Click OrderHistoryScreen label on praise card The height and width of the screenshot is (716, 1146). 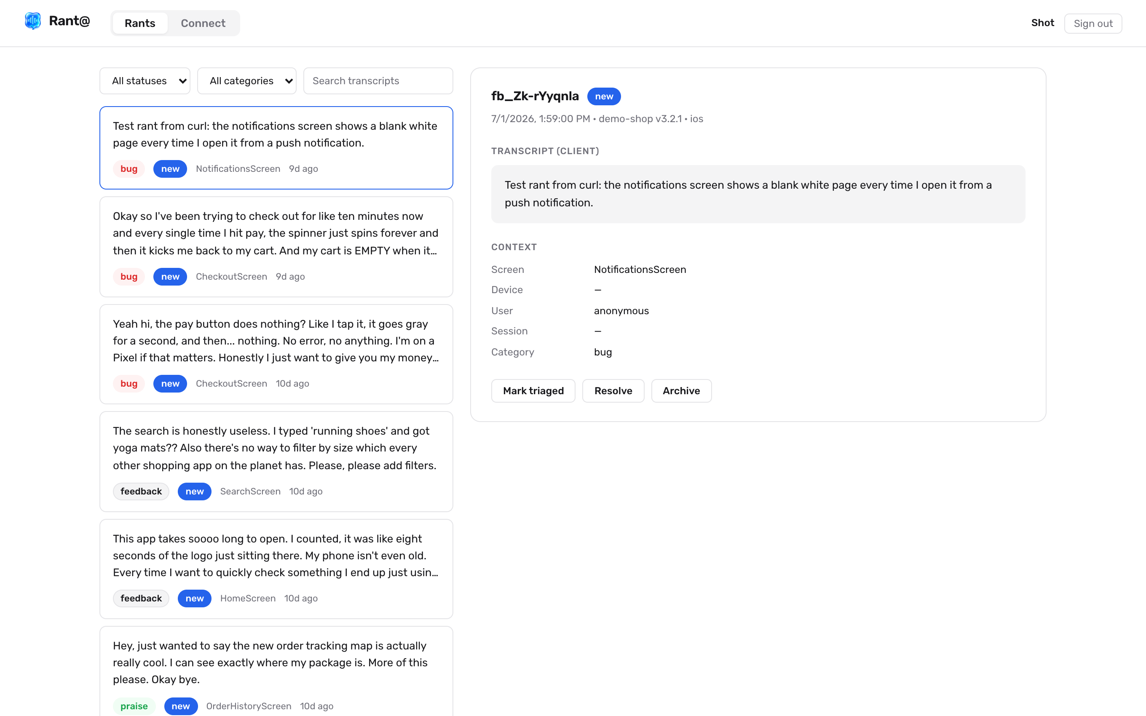pos(249,706)
